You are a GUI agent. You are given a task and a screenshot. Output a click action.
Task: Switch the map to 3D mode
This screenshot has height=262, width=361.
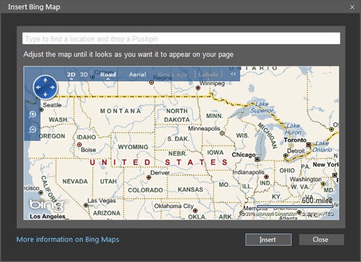[x=84, y=74]
